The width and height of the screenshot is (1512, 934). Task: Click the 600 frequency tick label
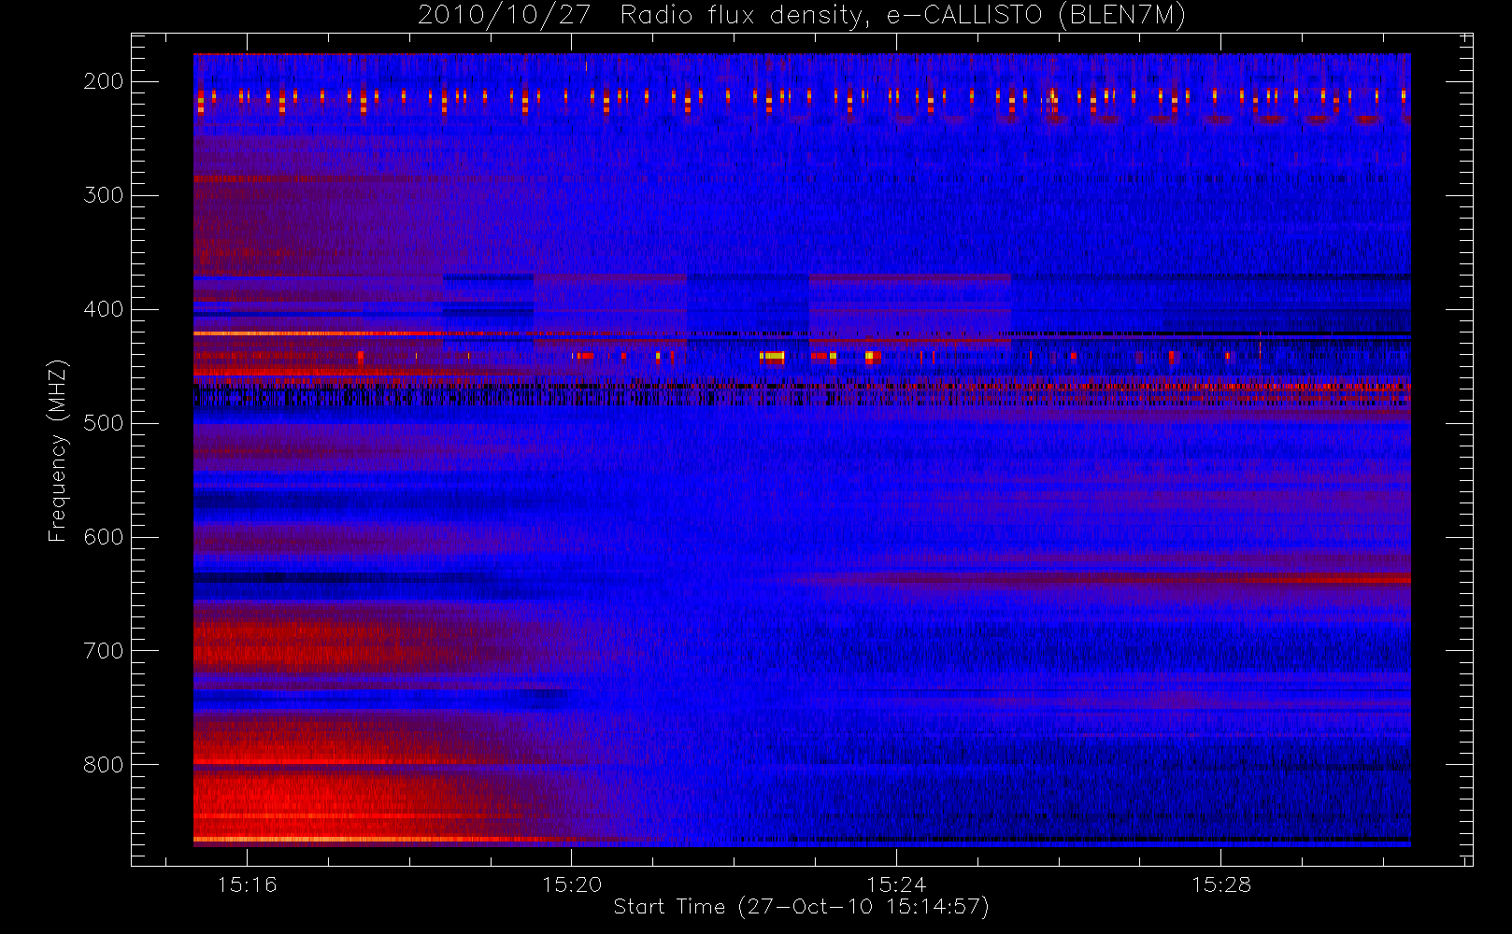(103, 537)
